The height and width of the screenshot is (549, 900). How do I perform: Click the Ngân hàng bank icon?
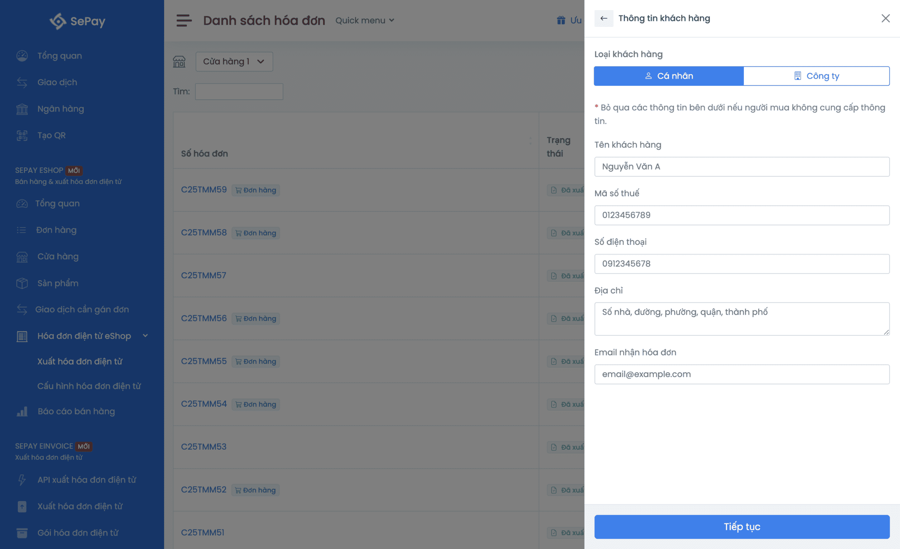click(x=22, y=109)
